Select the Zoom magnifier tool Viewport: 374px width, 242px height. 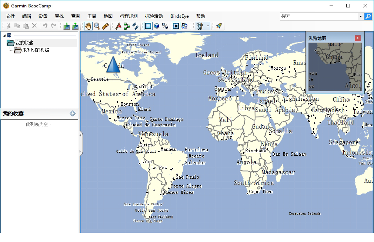coord(97,26)
